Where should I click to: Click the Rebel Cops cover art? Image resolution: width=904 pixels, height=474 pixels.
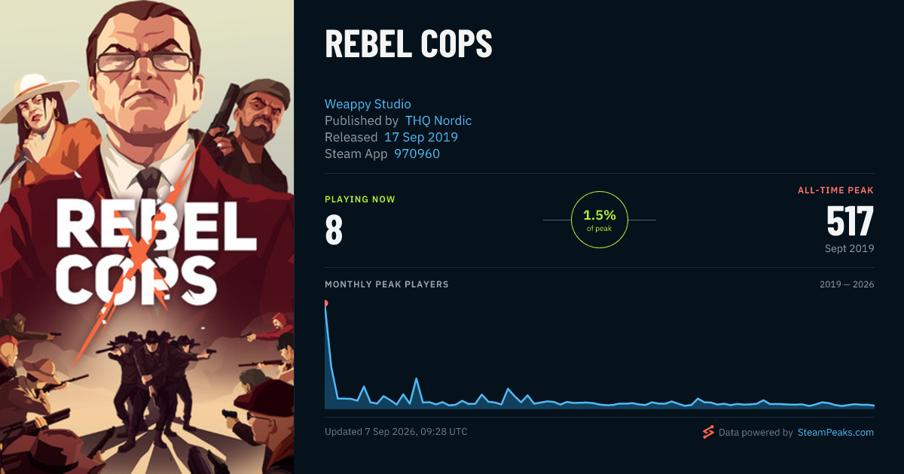(147, 237)
